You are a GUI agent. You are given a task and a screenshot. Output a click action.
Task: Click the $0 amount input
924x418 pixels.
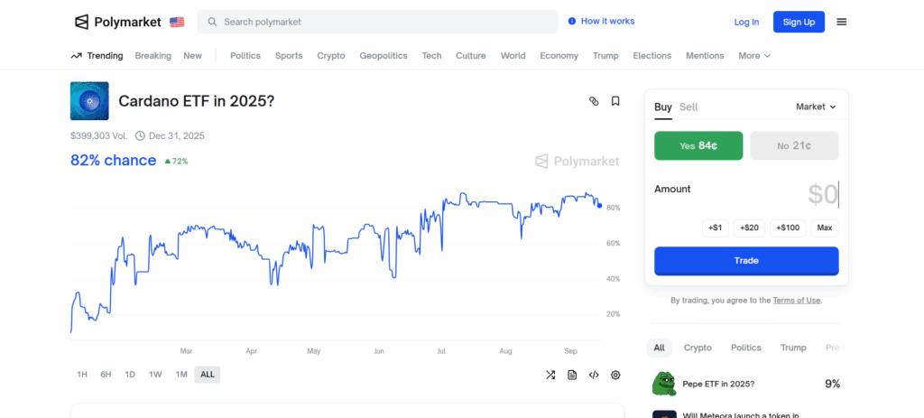823,195
